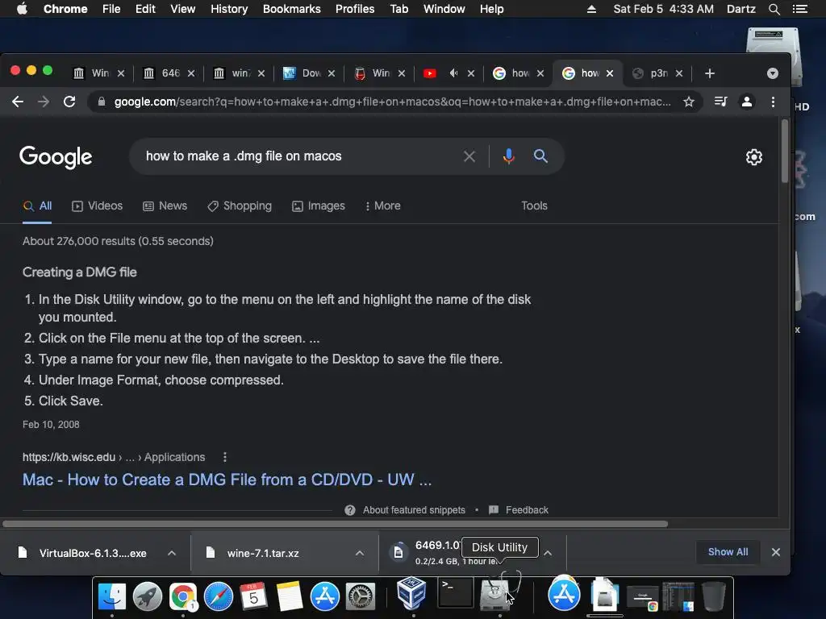Open System Preferences from the dock

point(361,596)
